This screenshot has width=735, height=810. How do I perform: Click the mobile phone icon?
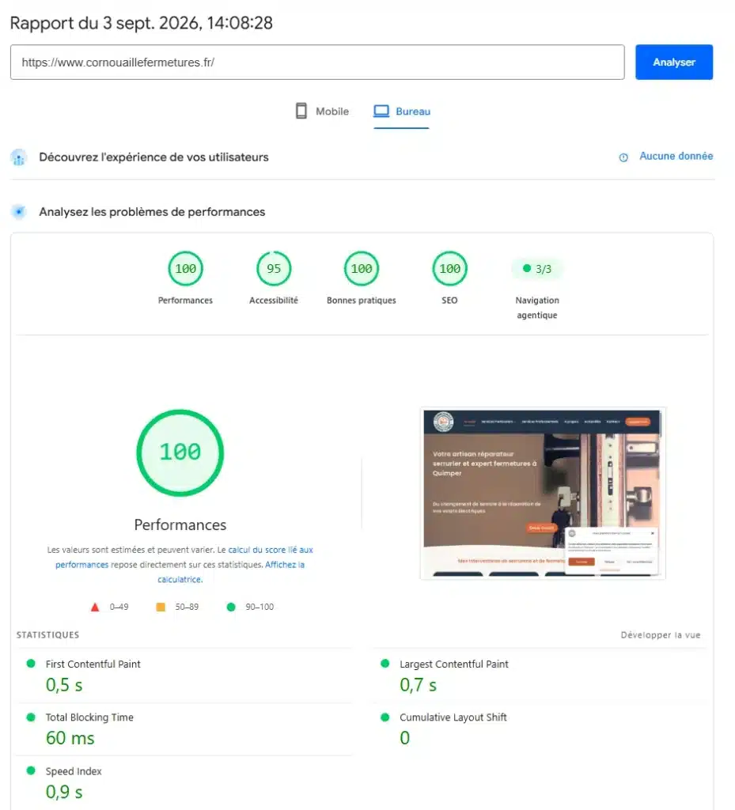tap(301, 111)
